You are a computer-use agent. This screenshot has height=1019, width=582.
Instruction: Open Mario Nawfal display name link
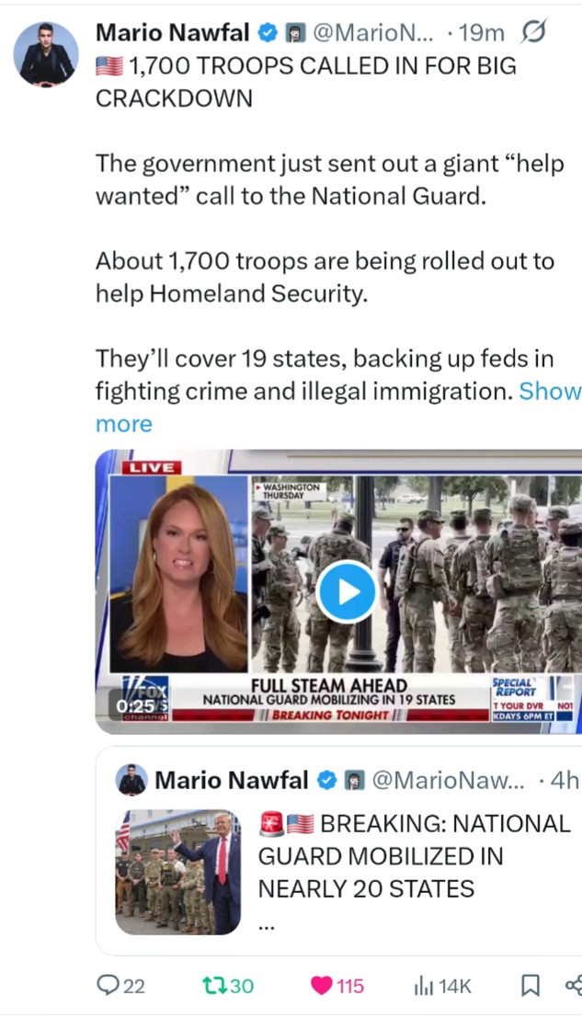174,32
